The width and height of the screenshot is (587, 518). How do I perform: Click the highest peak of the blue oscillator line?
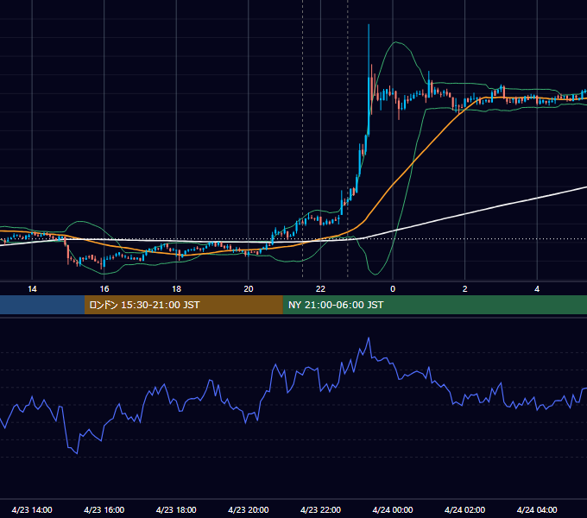click(x=369, y=338)
